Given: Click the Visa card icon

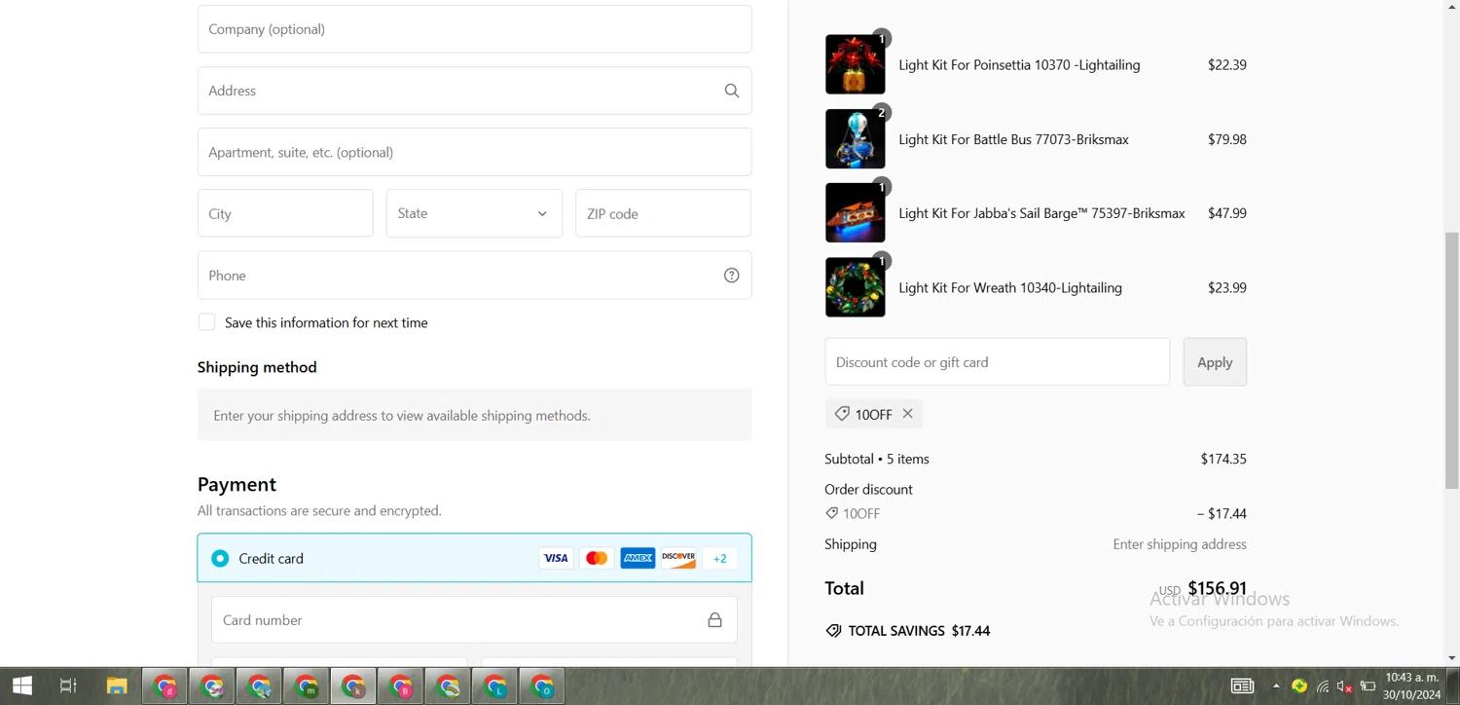Looking at the screenshot, I should point(556,558).
